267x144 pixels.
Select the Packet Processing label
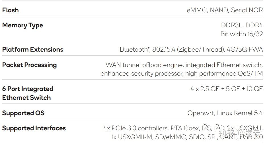click(x=29, y=65)
